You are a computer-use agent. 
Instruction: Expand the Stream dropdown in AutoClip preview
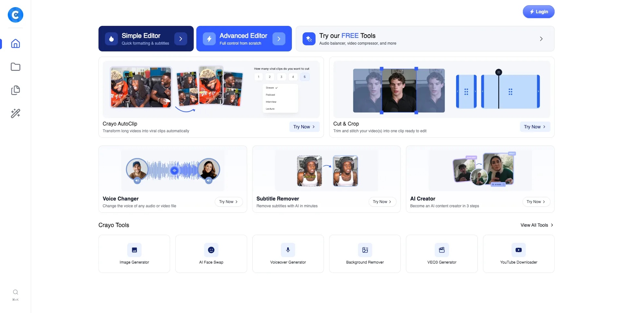pos(272,88)
